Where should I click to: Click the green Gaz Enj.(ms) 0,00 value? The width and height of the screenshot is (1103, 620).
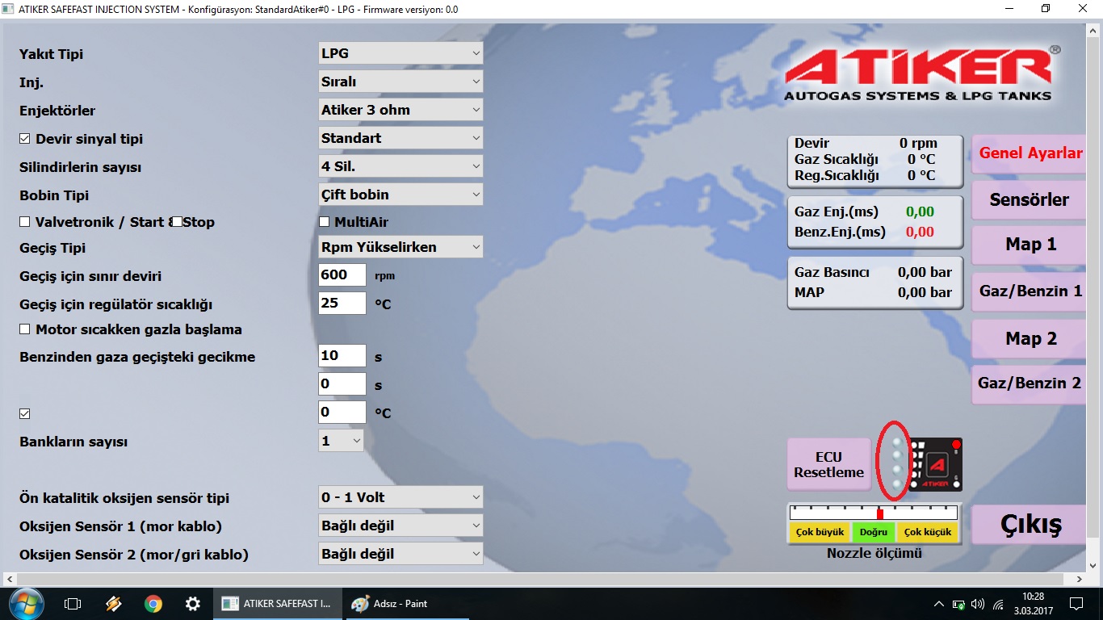[x=920, y=212]
